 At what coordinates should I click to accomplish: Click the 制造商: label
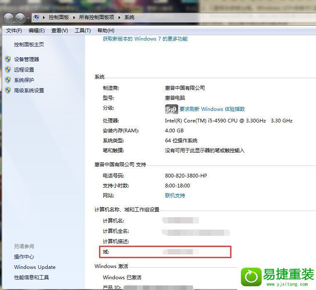[111, 88]
